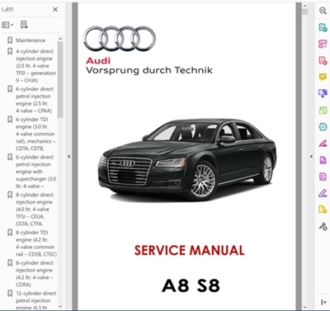
Task: Click the A8 S8 title text
Action: click(x=191, y=285)
